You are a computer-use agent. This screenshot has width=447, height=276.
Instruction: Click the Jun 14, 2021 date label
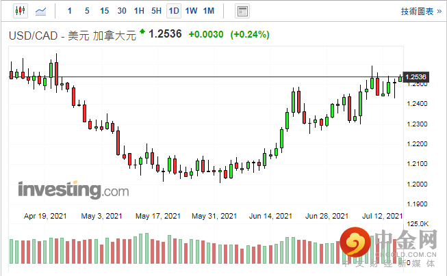(x=270, y=217)
